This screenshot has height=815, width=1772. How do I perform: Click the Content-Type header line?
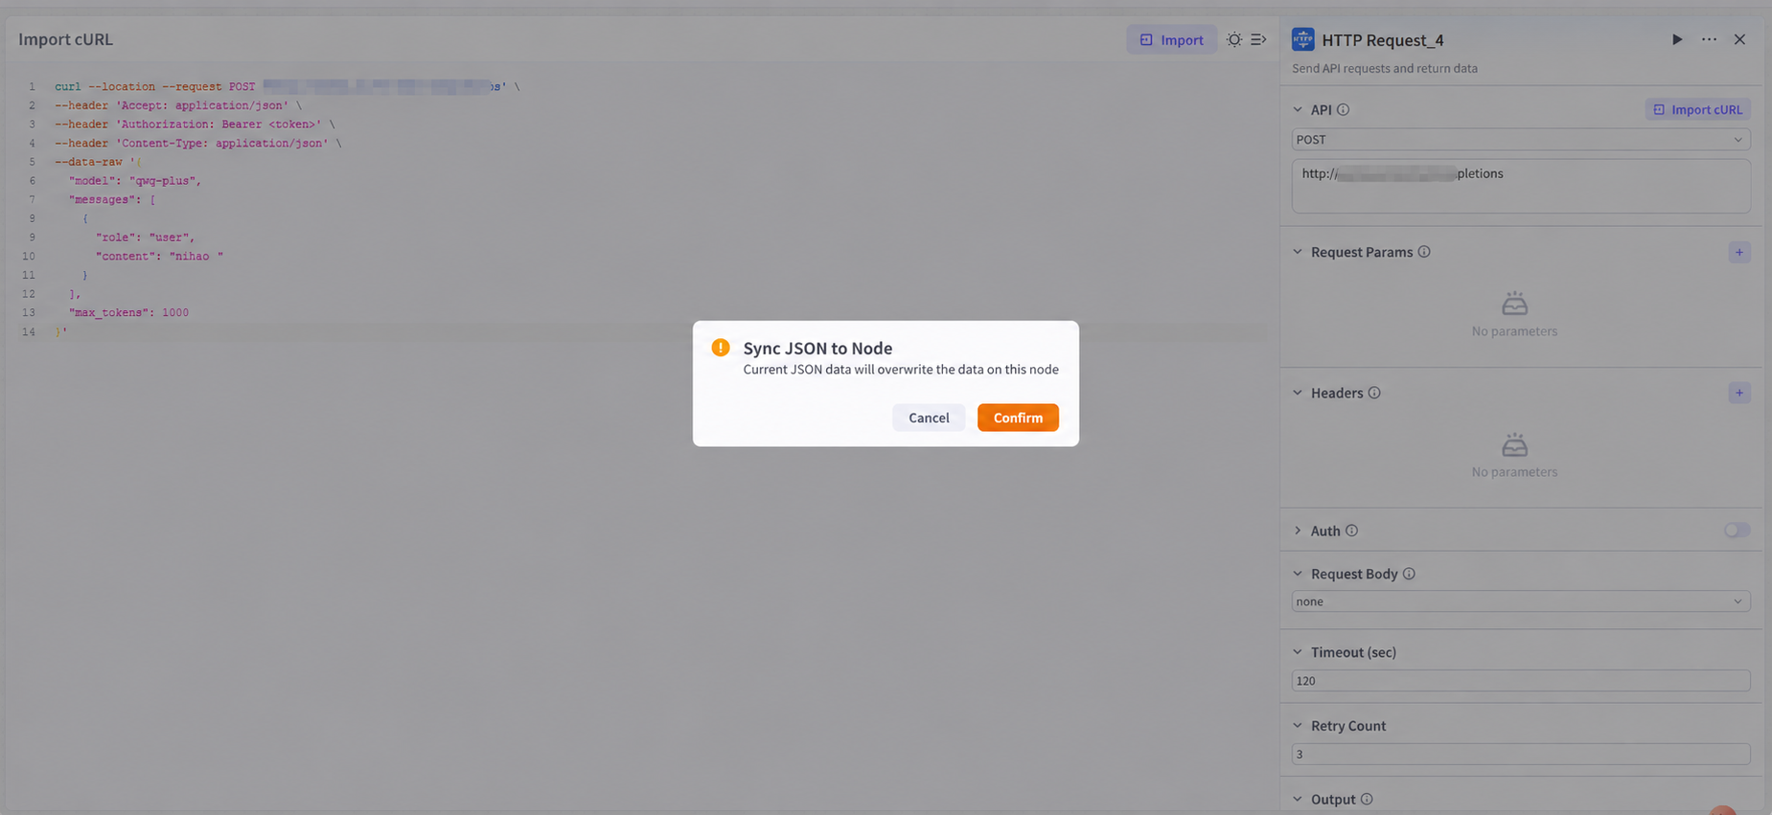[x=197, y=144]
